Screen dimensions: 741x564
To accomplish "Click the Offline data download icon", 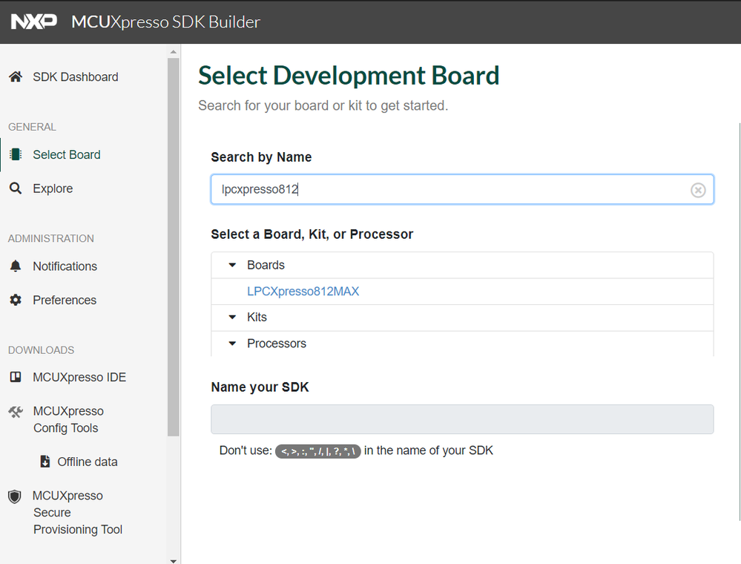I will pyautogui.click(x=45, y=462).
